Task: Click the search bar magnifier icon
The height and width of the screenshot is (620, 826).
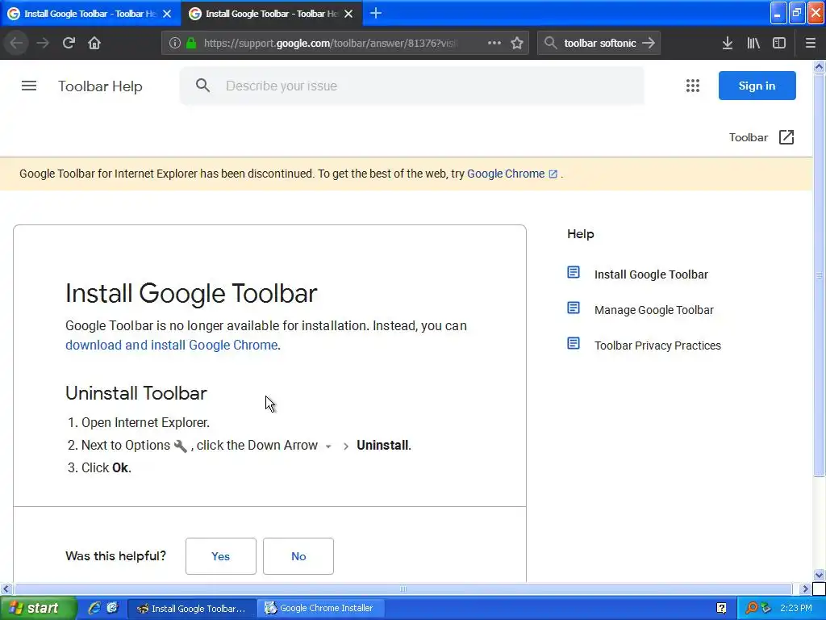Action: (x=550, y=43)
